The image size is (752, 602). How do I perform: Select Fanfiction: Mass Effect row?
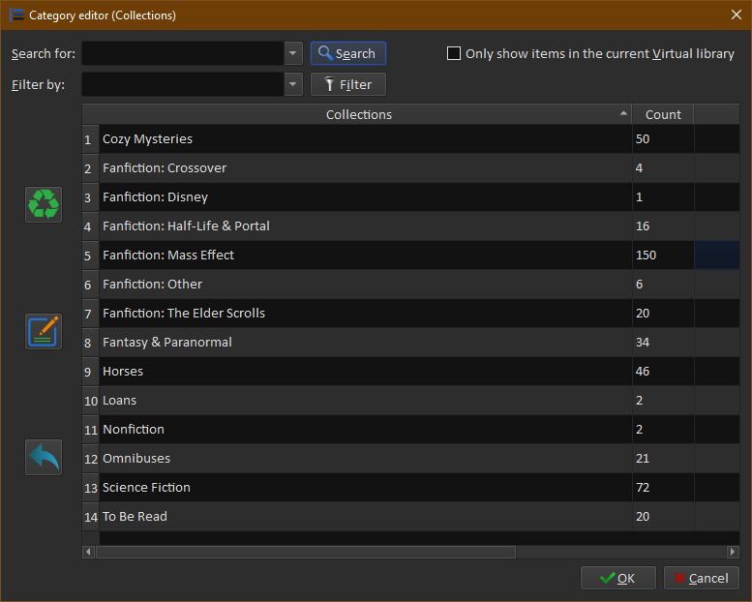[366, 256]
